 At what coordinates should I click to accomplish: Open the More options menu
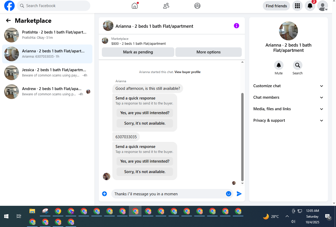click(x=208, y=52)
